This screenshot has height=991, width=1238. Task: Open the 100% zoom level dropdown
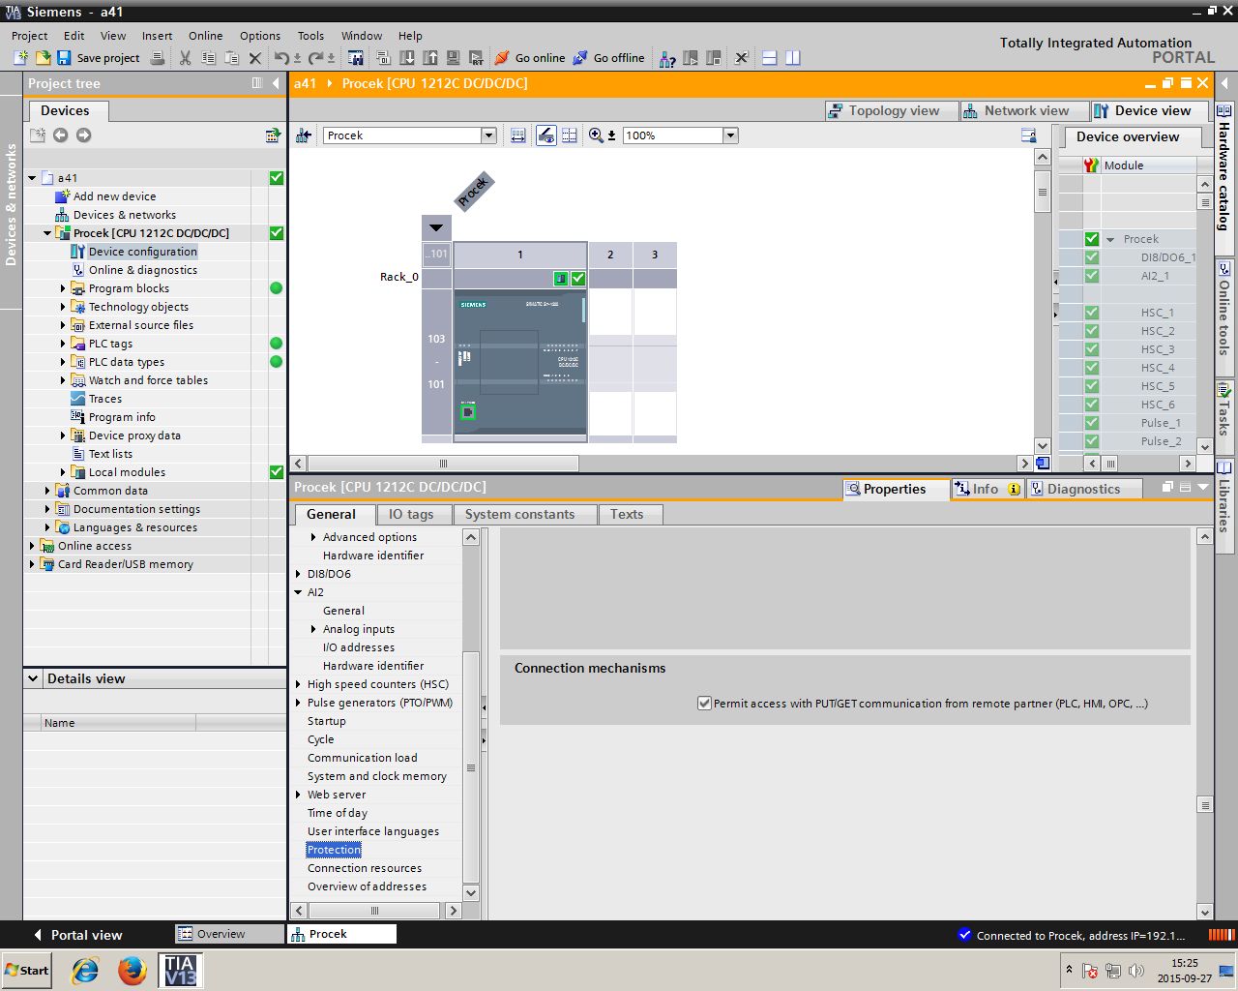tap(730, 135)
